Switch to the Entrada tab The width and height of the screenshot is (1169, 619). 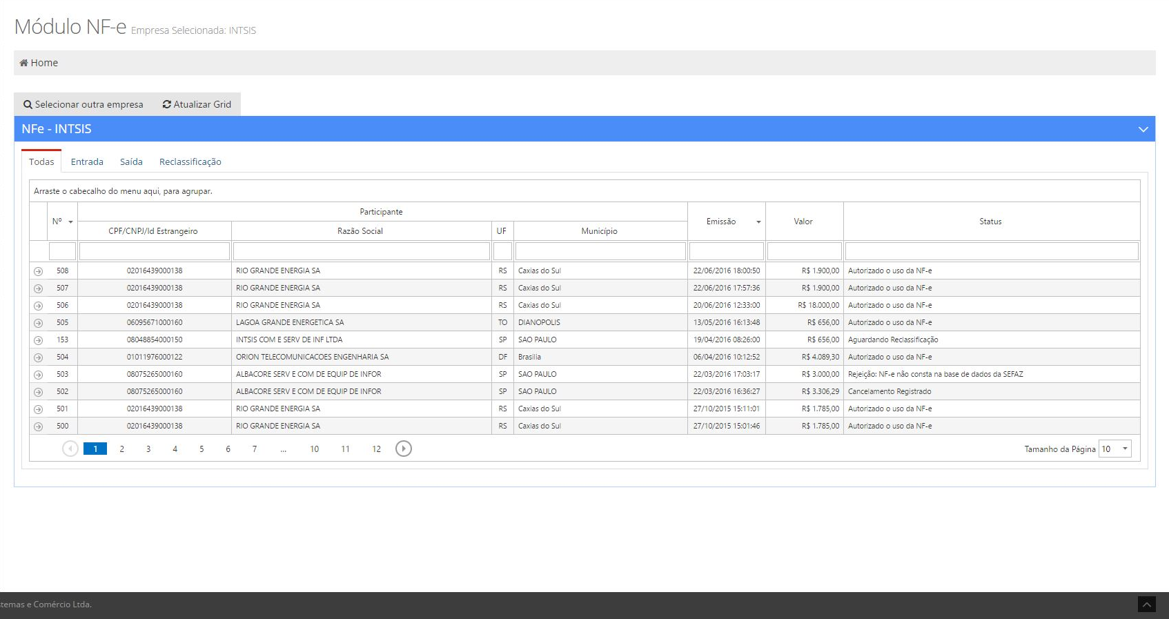click(x=87, y=161)
